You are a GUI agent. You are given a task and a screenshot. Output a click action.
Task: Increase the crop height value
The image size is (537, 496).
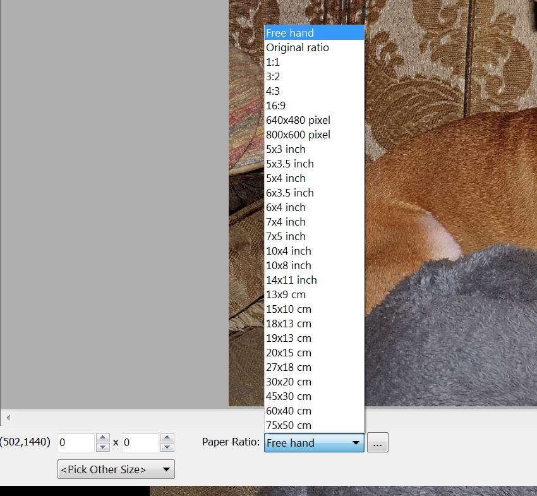(x=167, y=438)
